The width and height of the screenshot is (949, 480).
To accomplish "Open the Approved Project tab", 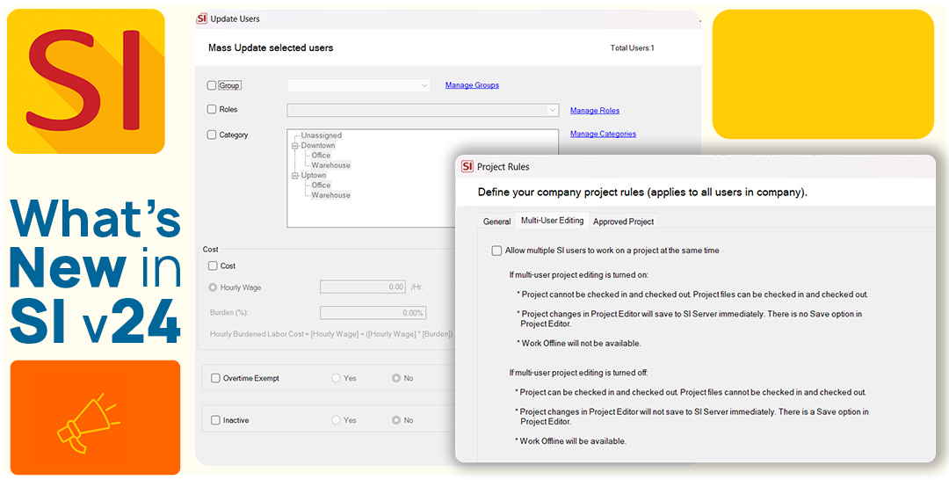I will click(623, 222).
